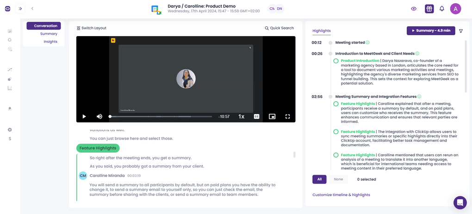Enter fullscreen video mode

[287, 116]
